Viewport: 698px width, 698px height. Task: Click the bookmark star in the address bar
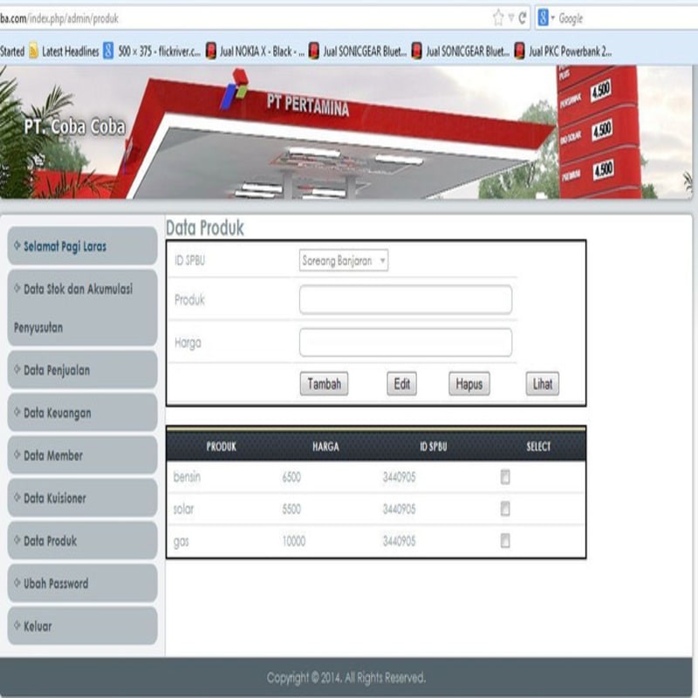pos(498,17)
